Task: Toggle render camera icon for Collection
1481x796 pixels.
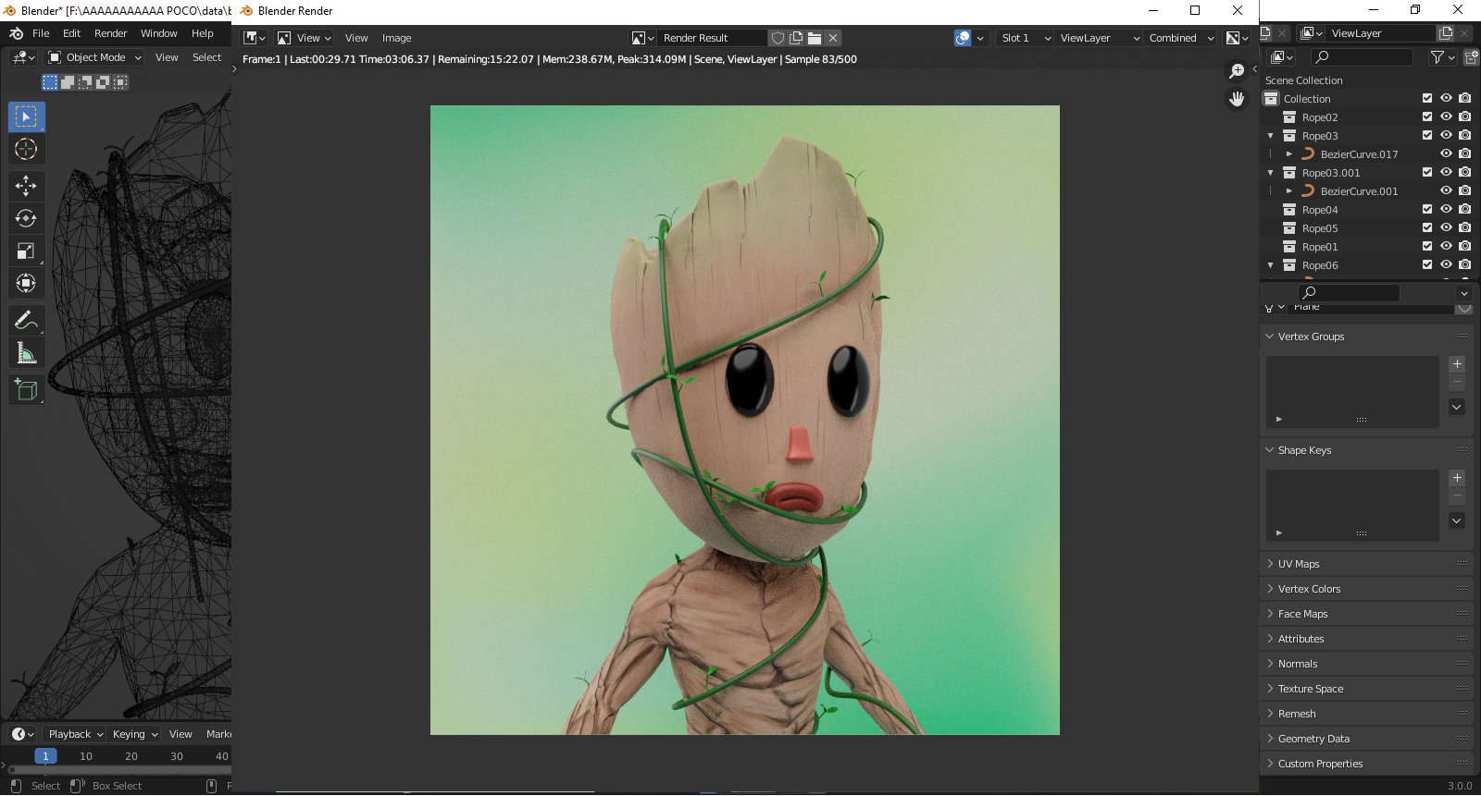Action: click(x=1464, y=99)
